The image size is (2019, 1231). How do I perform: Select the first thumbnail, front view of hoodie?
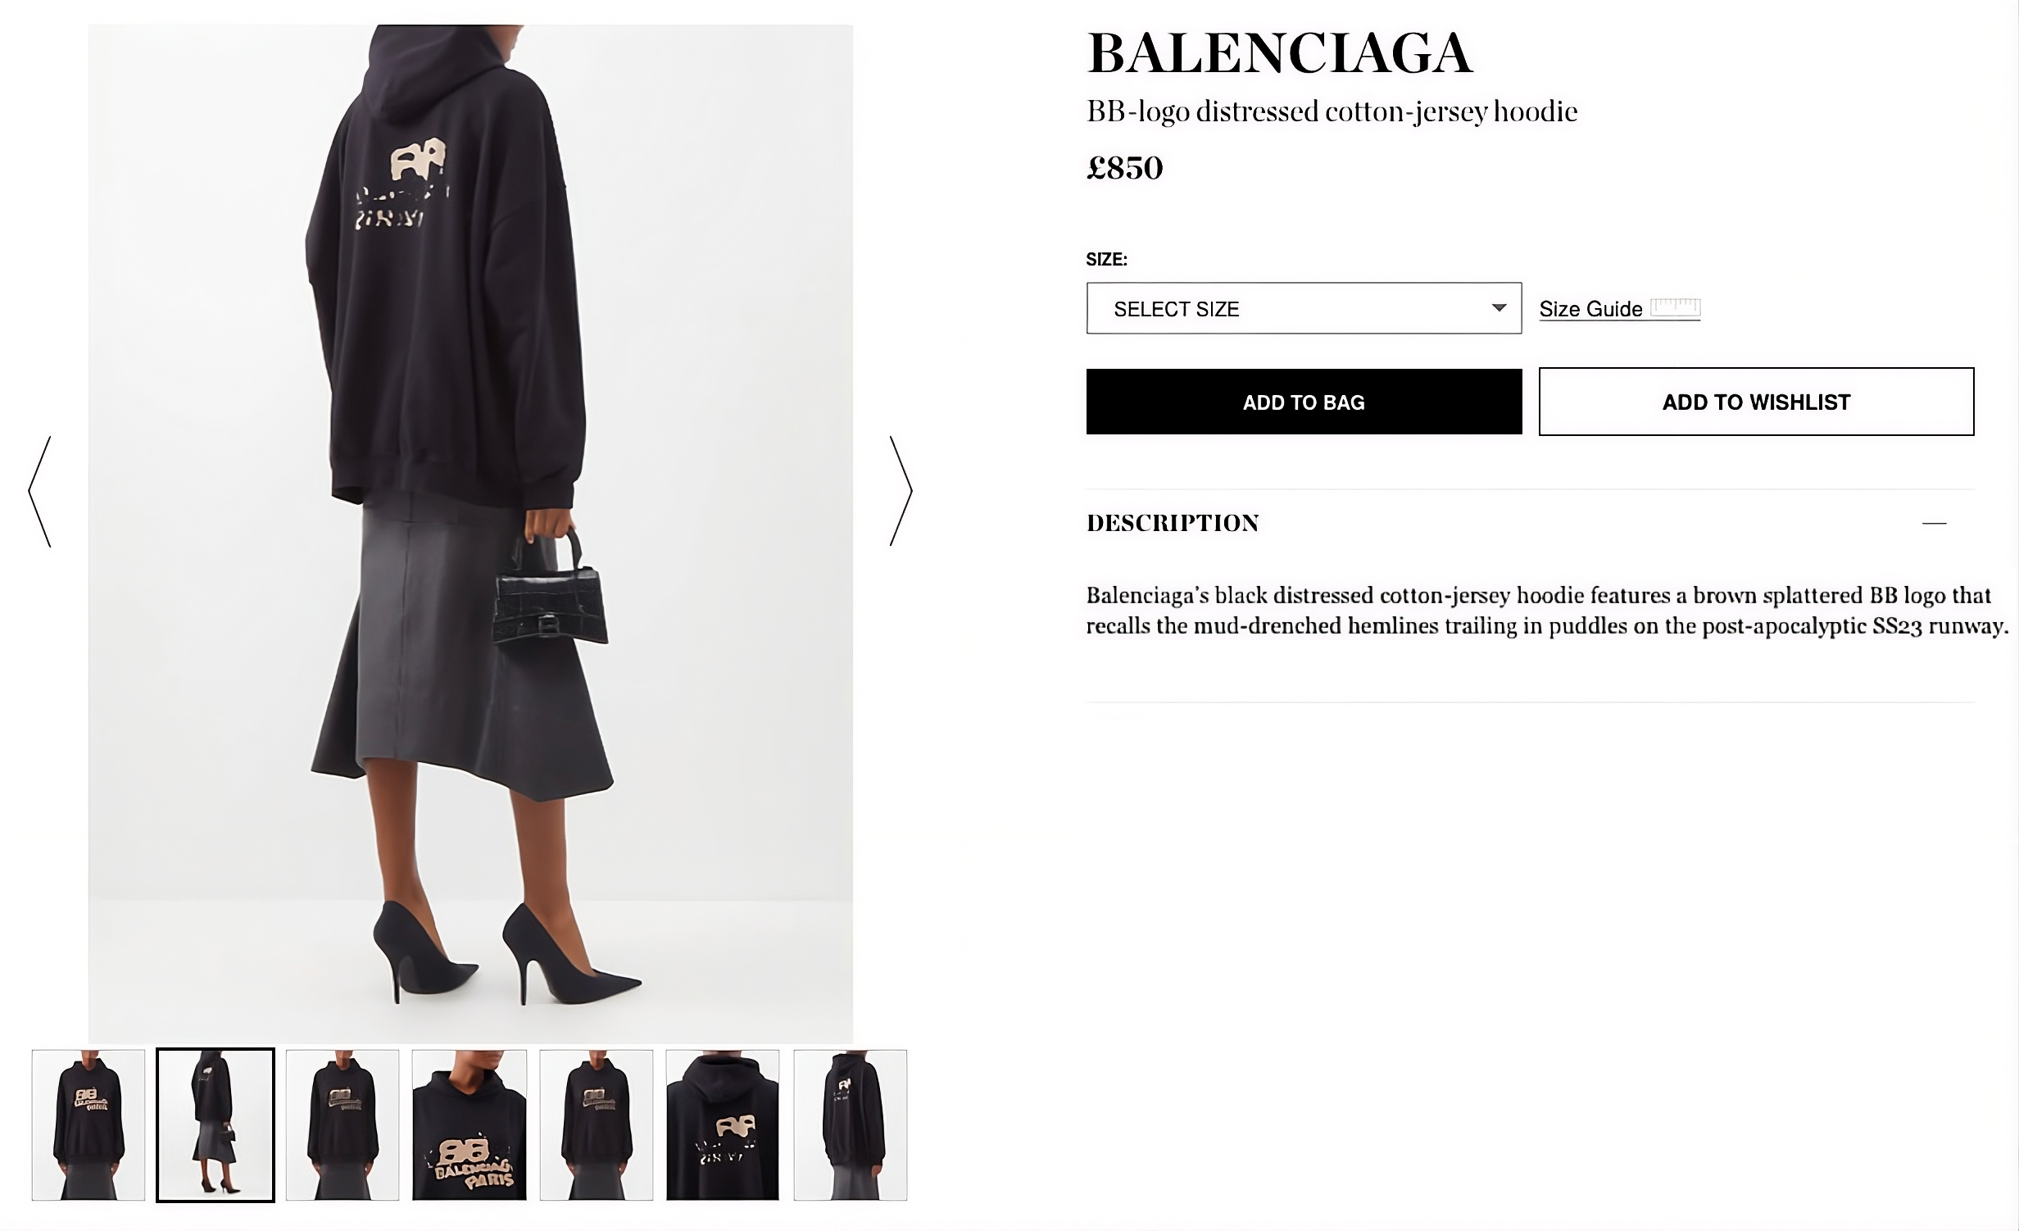pyautogui.click(x=88, y=1124)
